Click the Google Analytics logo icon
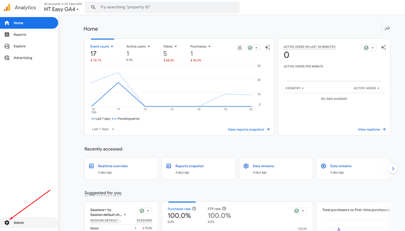The image size is (405, 231). [7, 8]
